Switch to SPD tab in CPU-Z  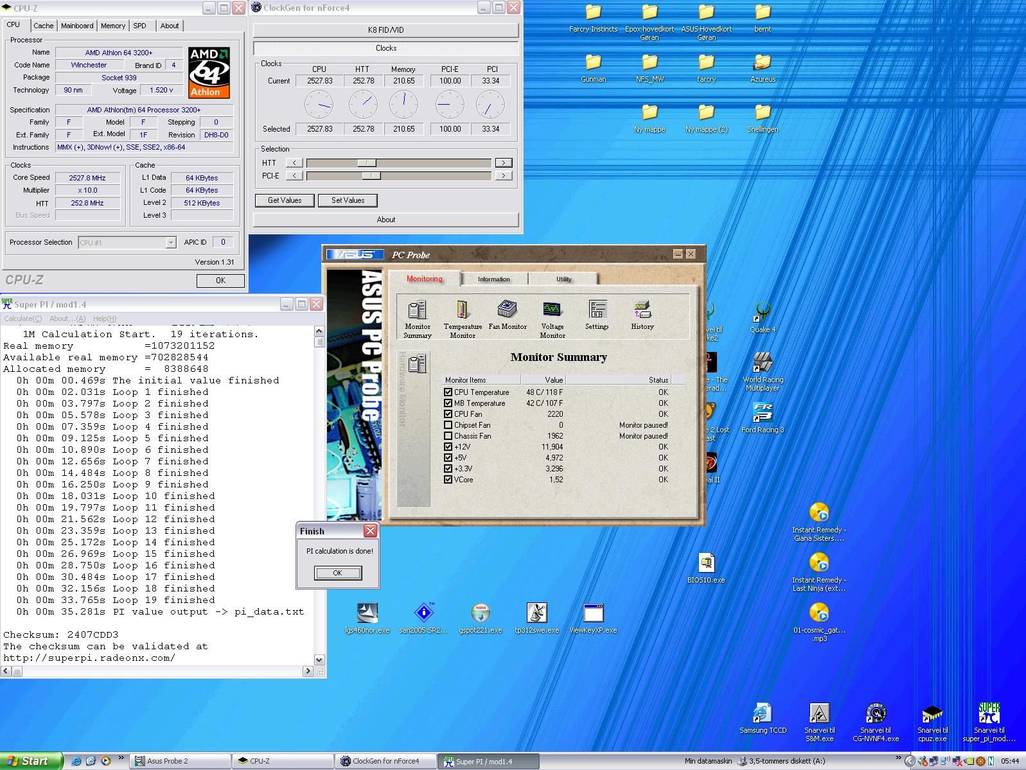139,26
